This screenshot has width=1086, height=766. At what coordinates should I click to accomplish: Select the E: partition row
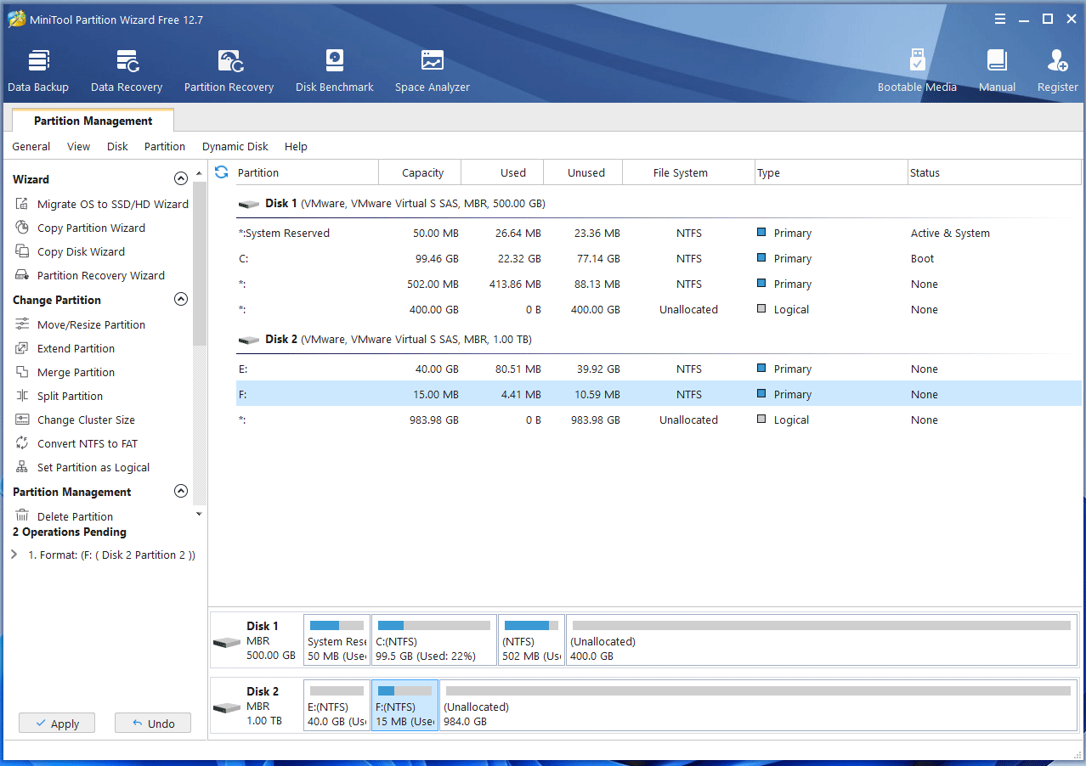tap(659, 369)
